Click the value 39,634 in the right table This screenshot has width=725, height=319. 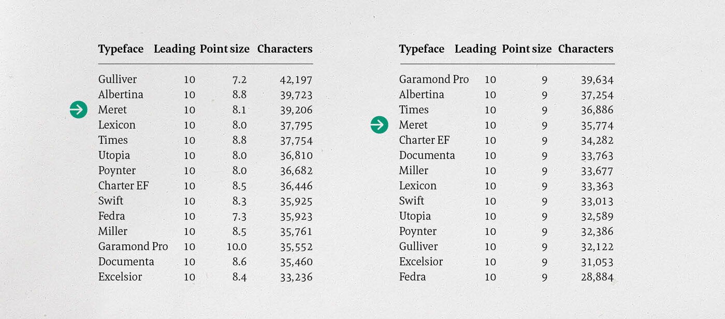597,80
